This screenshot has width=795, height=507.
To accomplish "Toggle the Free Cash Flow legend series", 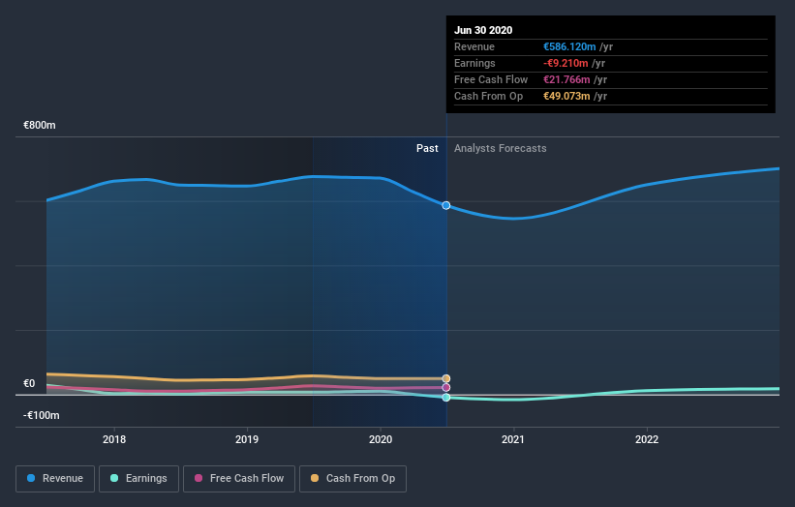I will pyautogui.click(x=239, y=479).
